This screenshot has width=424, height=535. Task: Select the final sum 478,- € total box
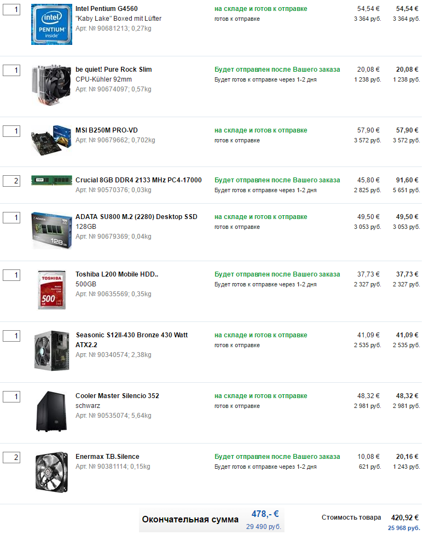(x=212, y=520)
